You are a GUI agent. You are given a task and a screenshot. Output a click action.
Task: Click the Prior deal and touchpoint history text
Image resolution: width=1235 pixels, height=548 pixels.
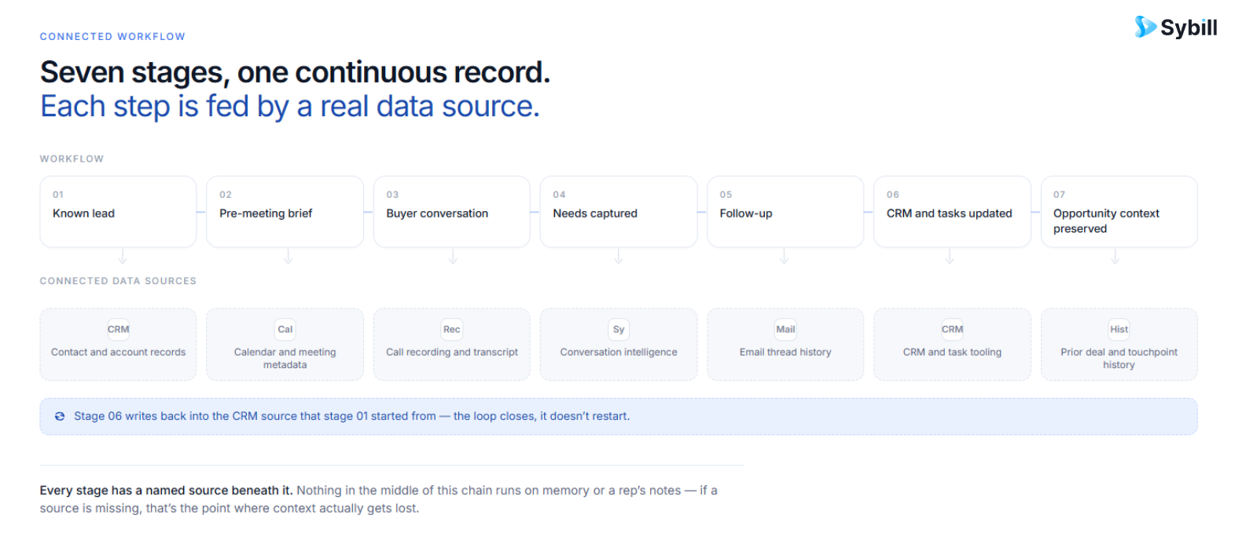tap(1119, 359)
